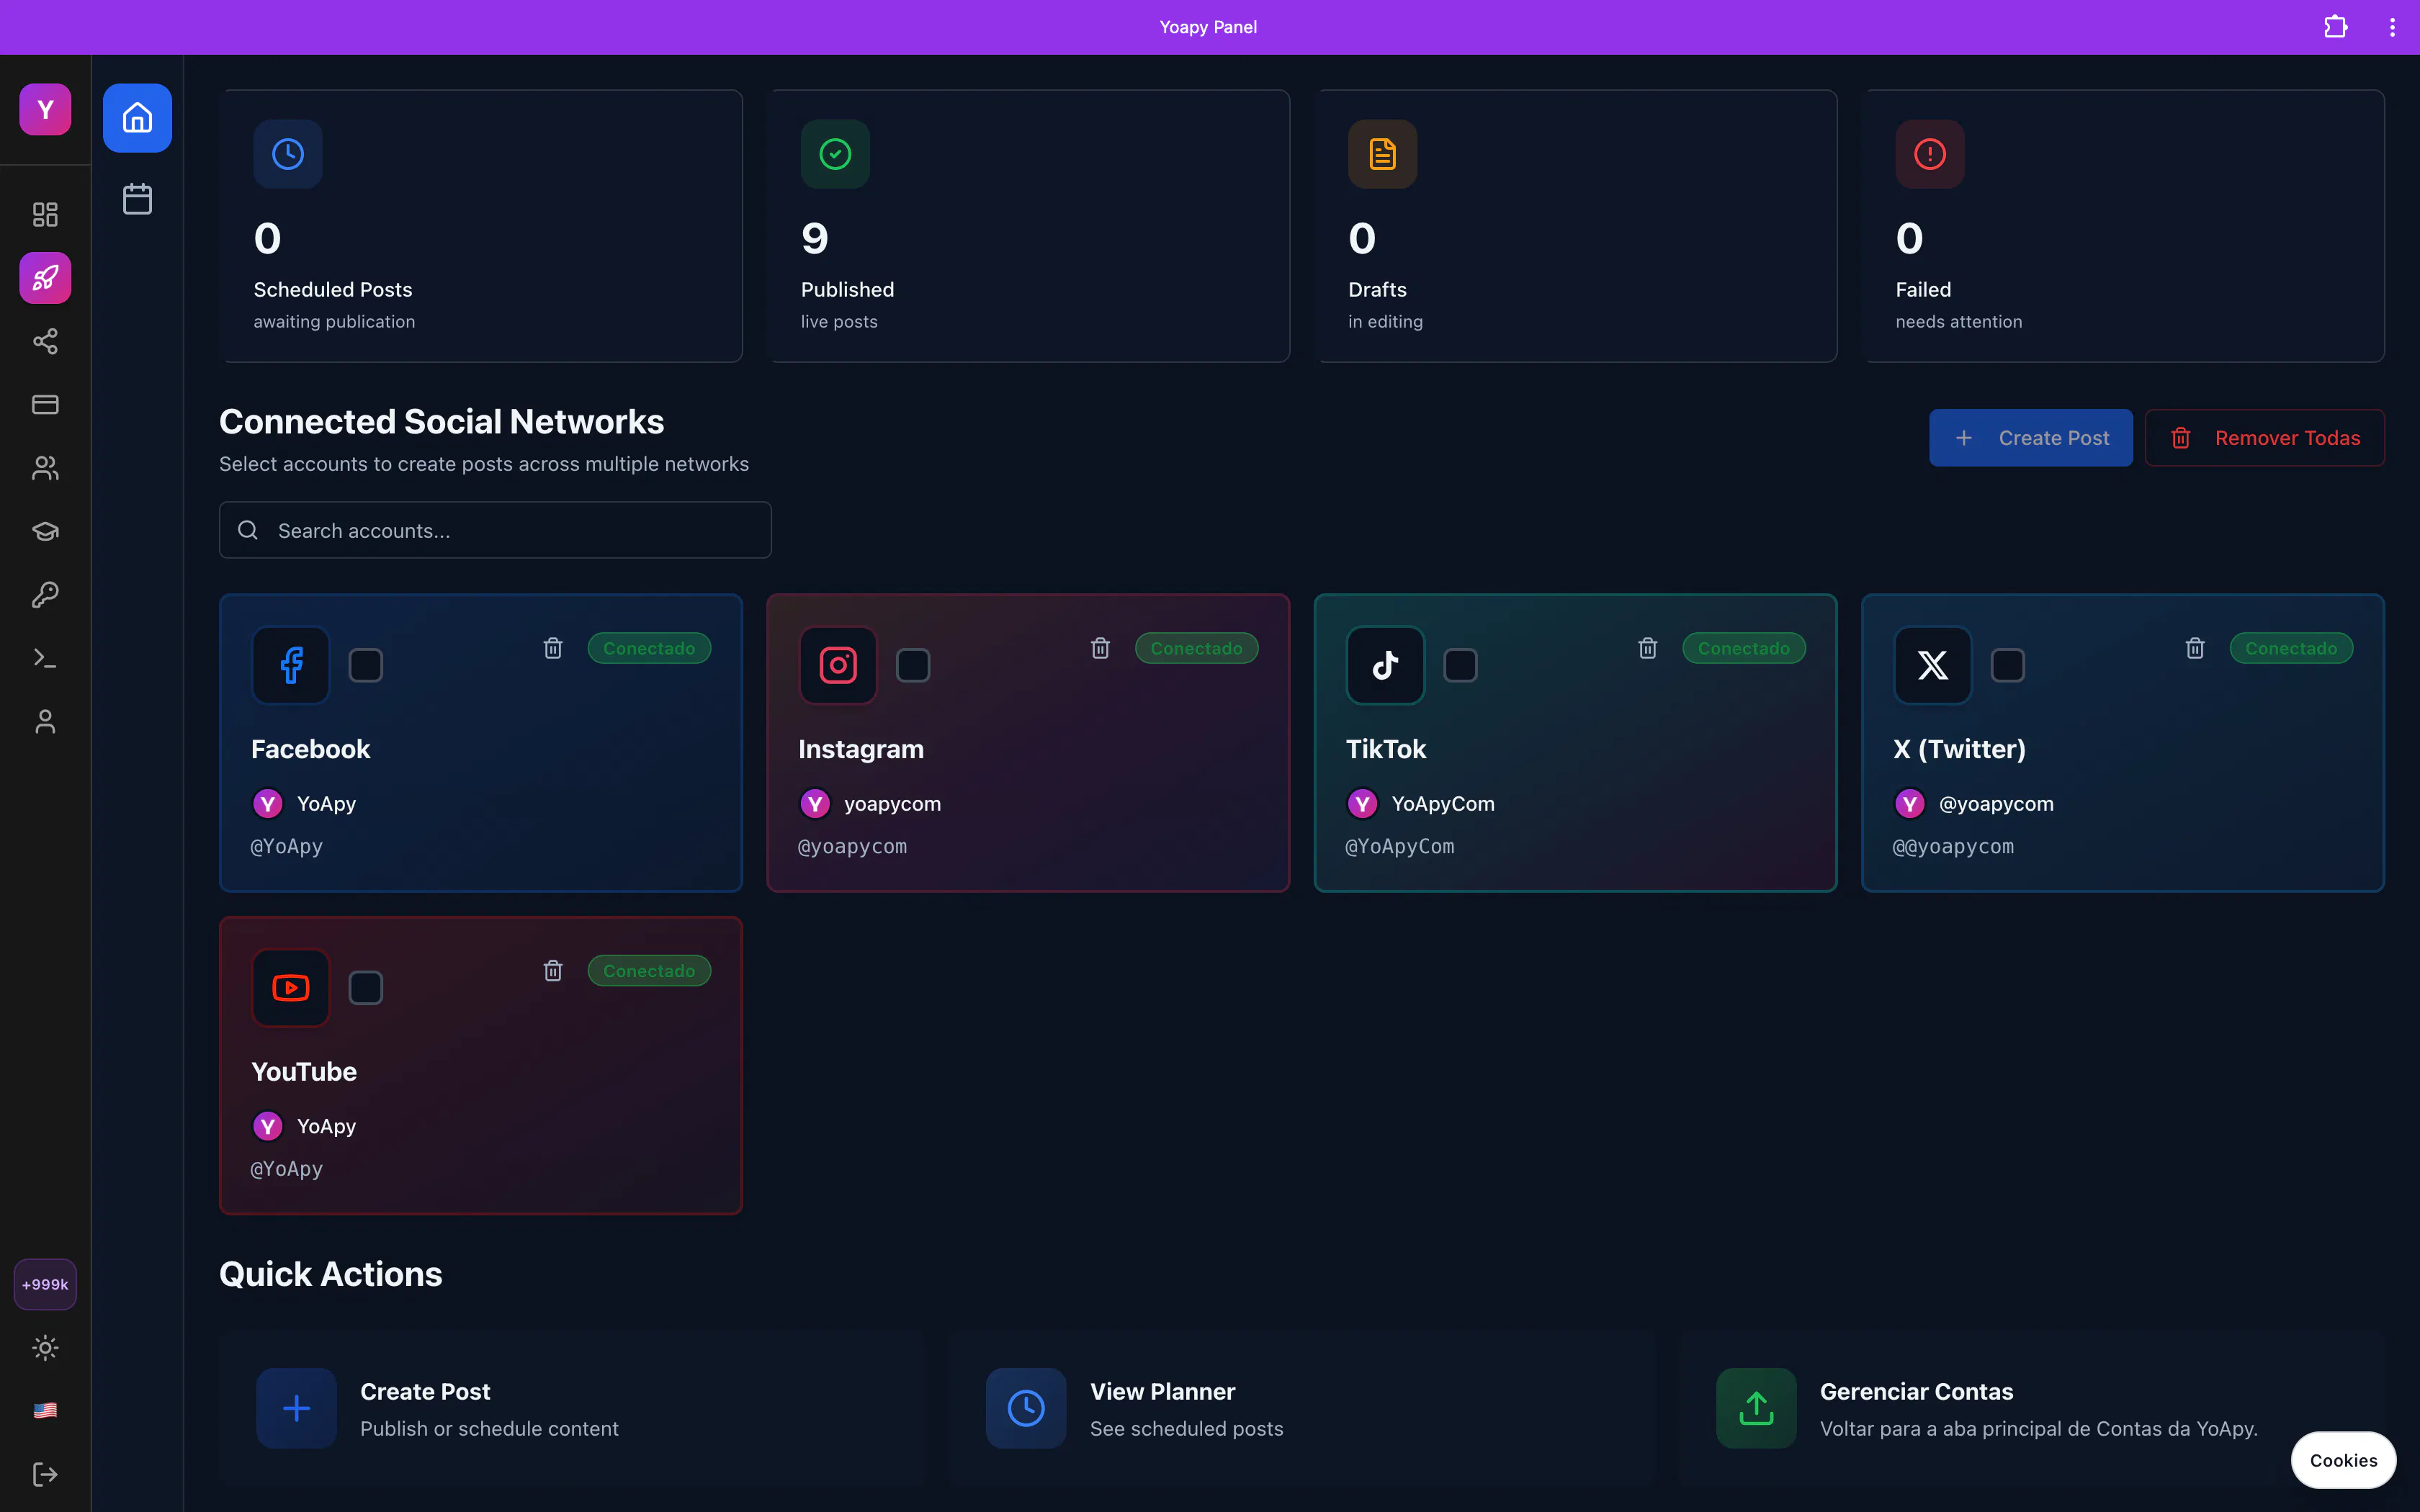
Task: Click the Conectado badge on YouTube card
Action: (x=649, y=971)
